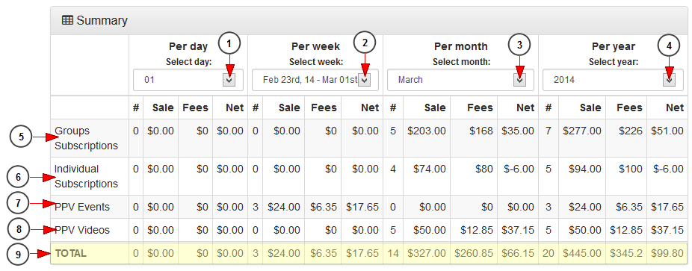This screenshot has width=692, height=271.
Task: Click the PPV Events weekly net $17.65
Action: [362, 207]
